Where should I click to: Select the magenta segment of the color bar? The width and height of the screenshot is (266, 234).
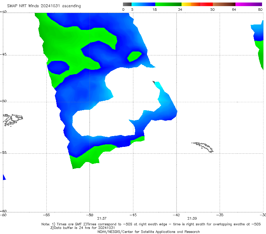point(249,4)
